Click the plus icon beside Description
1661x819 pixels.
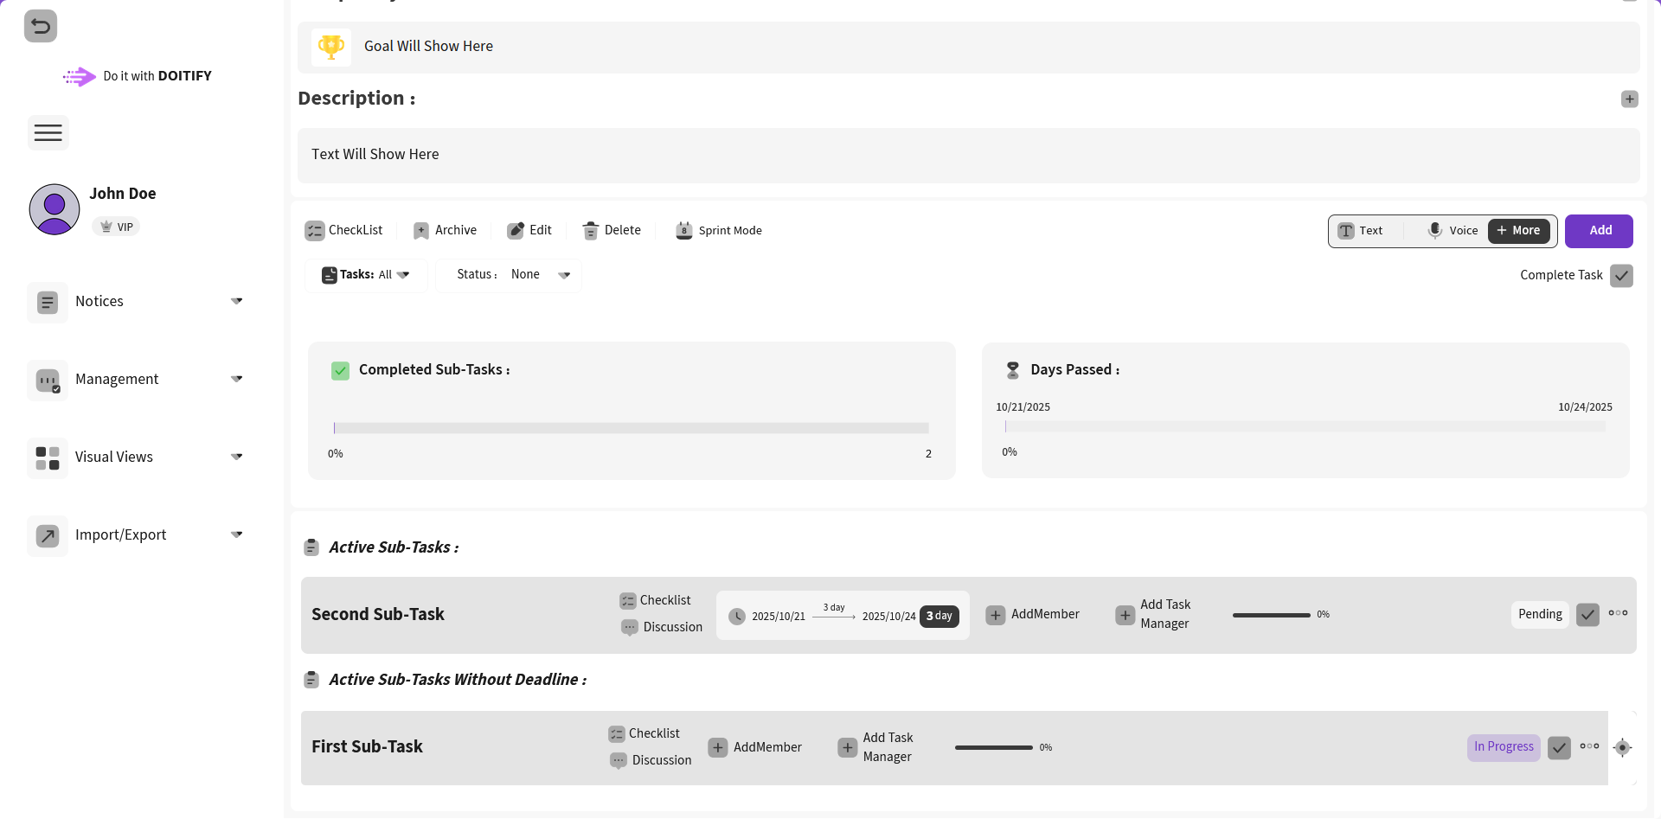[1629, 99]
